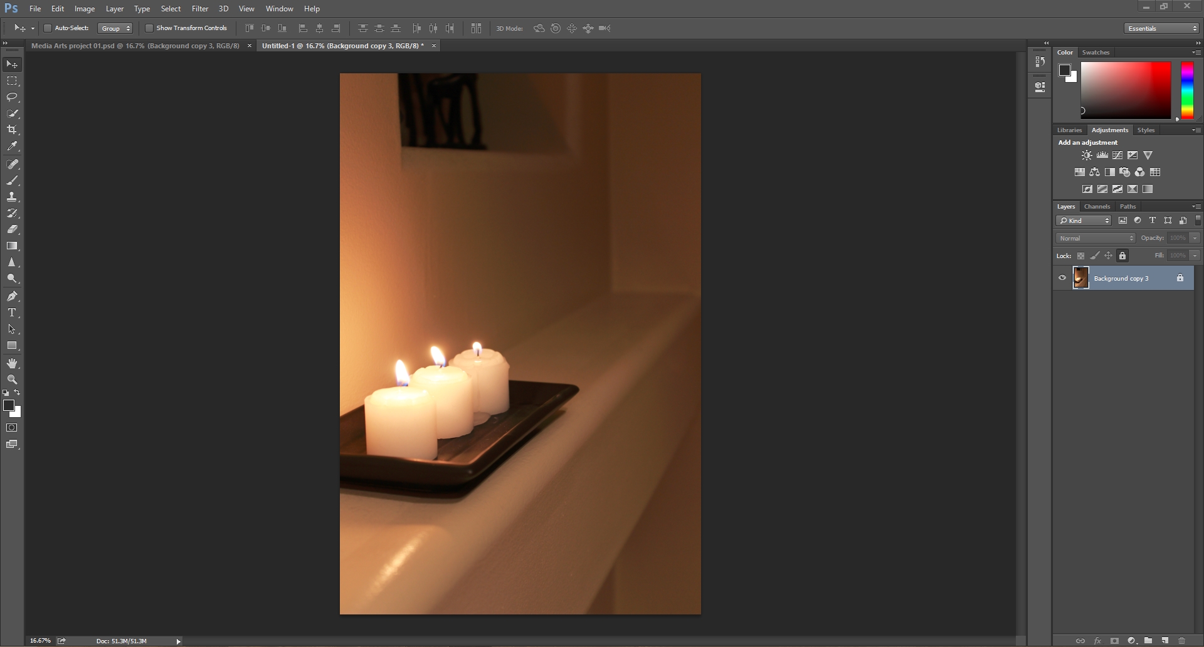Select the Eraser tool

(12, 229)
